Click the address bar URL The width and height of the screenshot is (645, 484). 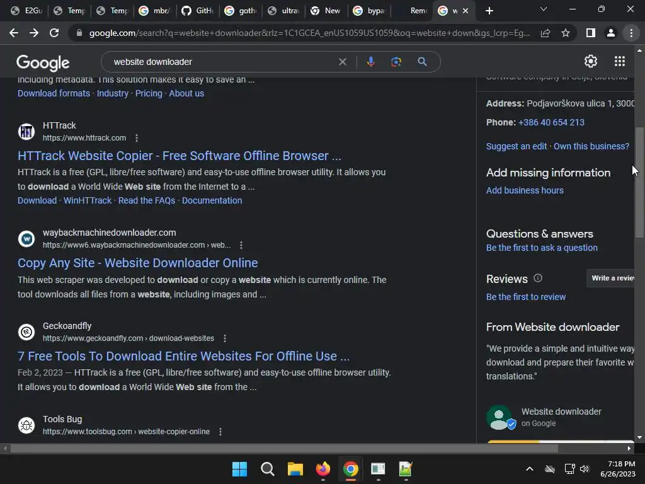[x=309, y=33]
